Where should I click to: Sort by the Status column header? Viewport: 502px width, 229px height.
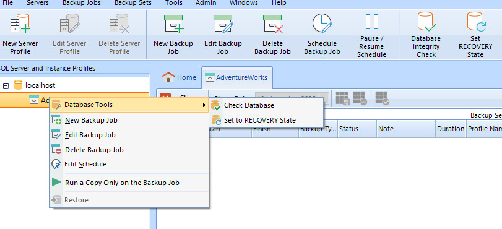pos(357,129)
